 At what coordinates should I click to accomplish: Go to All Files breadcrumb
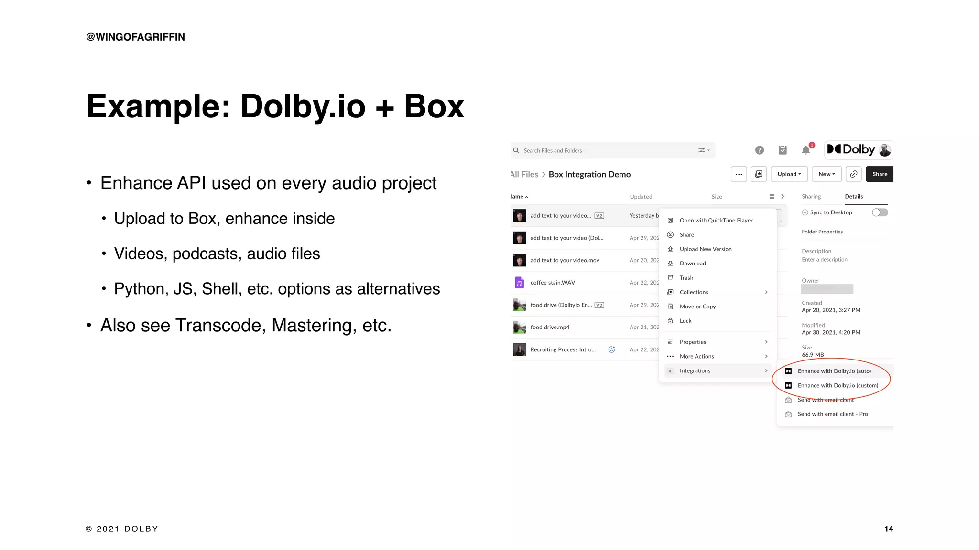click(x=524, y=174)
